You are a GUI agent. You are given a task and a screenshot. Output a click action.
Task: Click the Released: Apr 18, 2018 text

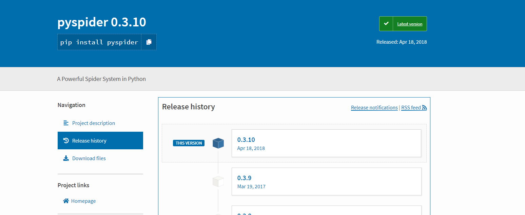point(402,42)
